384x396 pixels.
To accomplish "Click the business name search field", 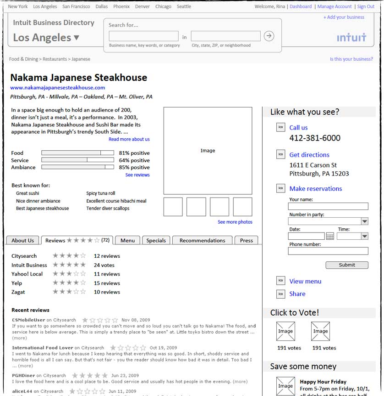I will click(143, 36).
